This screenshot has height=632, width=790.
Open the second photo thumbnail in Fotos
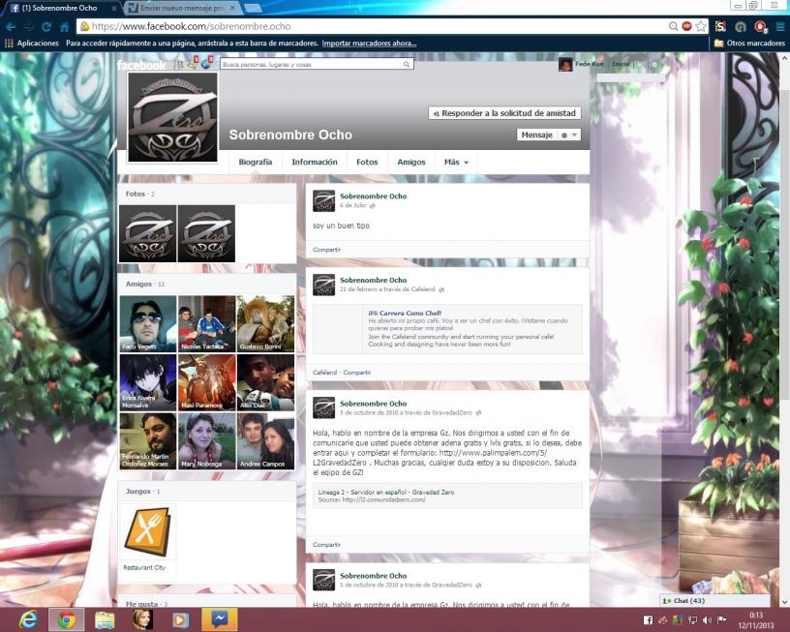click(206, 233)
